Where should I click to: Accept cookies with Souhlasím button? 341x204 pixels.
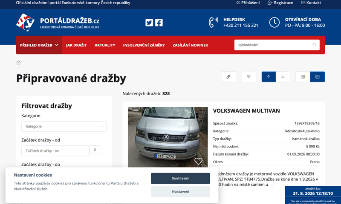(180, 178)
